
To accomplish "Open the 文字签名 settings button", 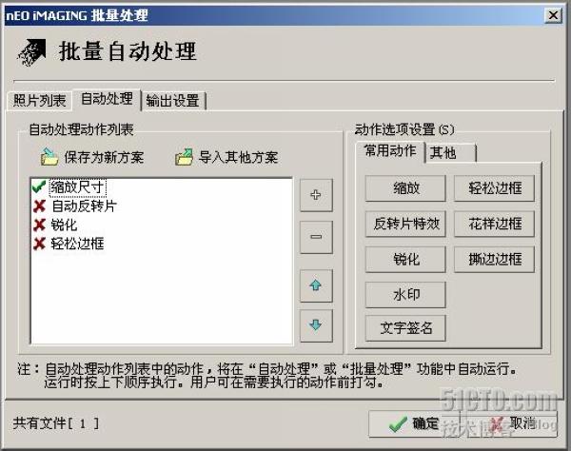I will pos(405,328).
